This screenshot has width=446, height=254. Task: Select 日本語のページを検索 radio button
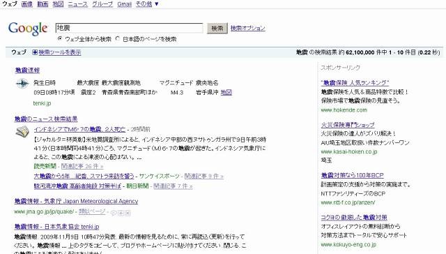118,38
